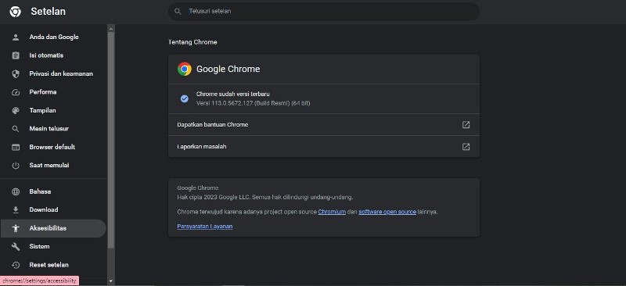
Task: Click the palette icon for Tampilan
Action: pyautogui.click(x=16, y=110)
